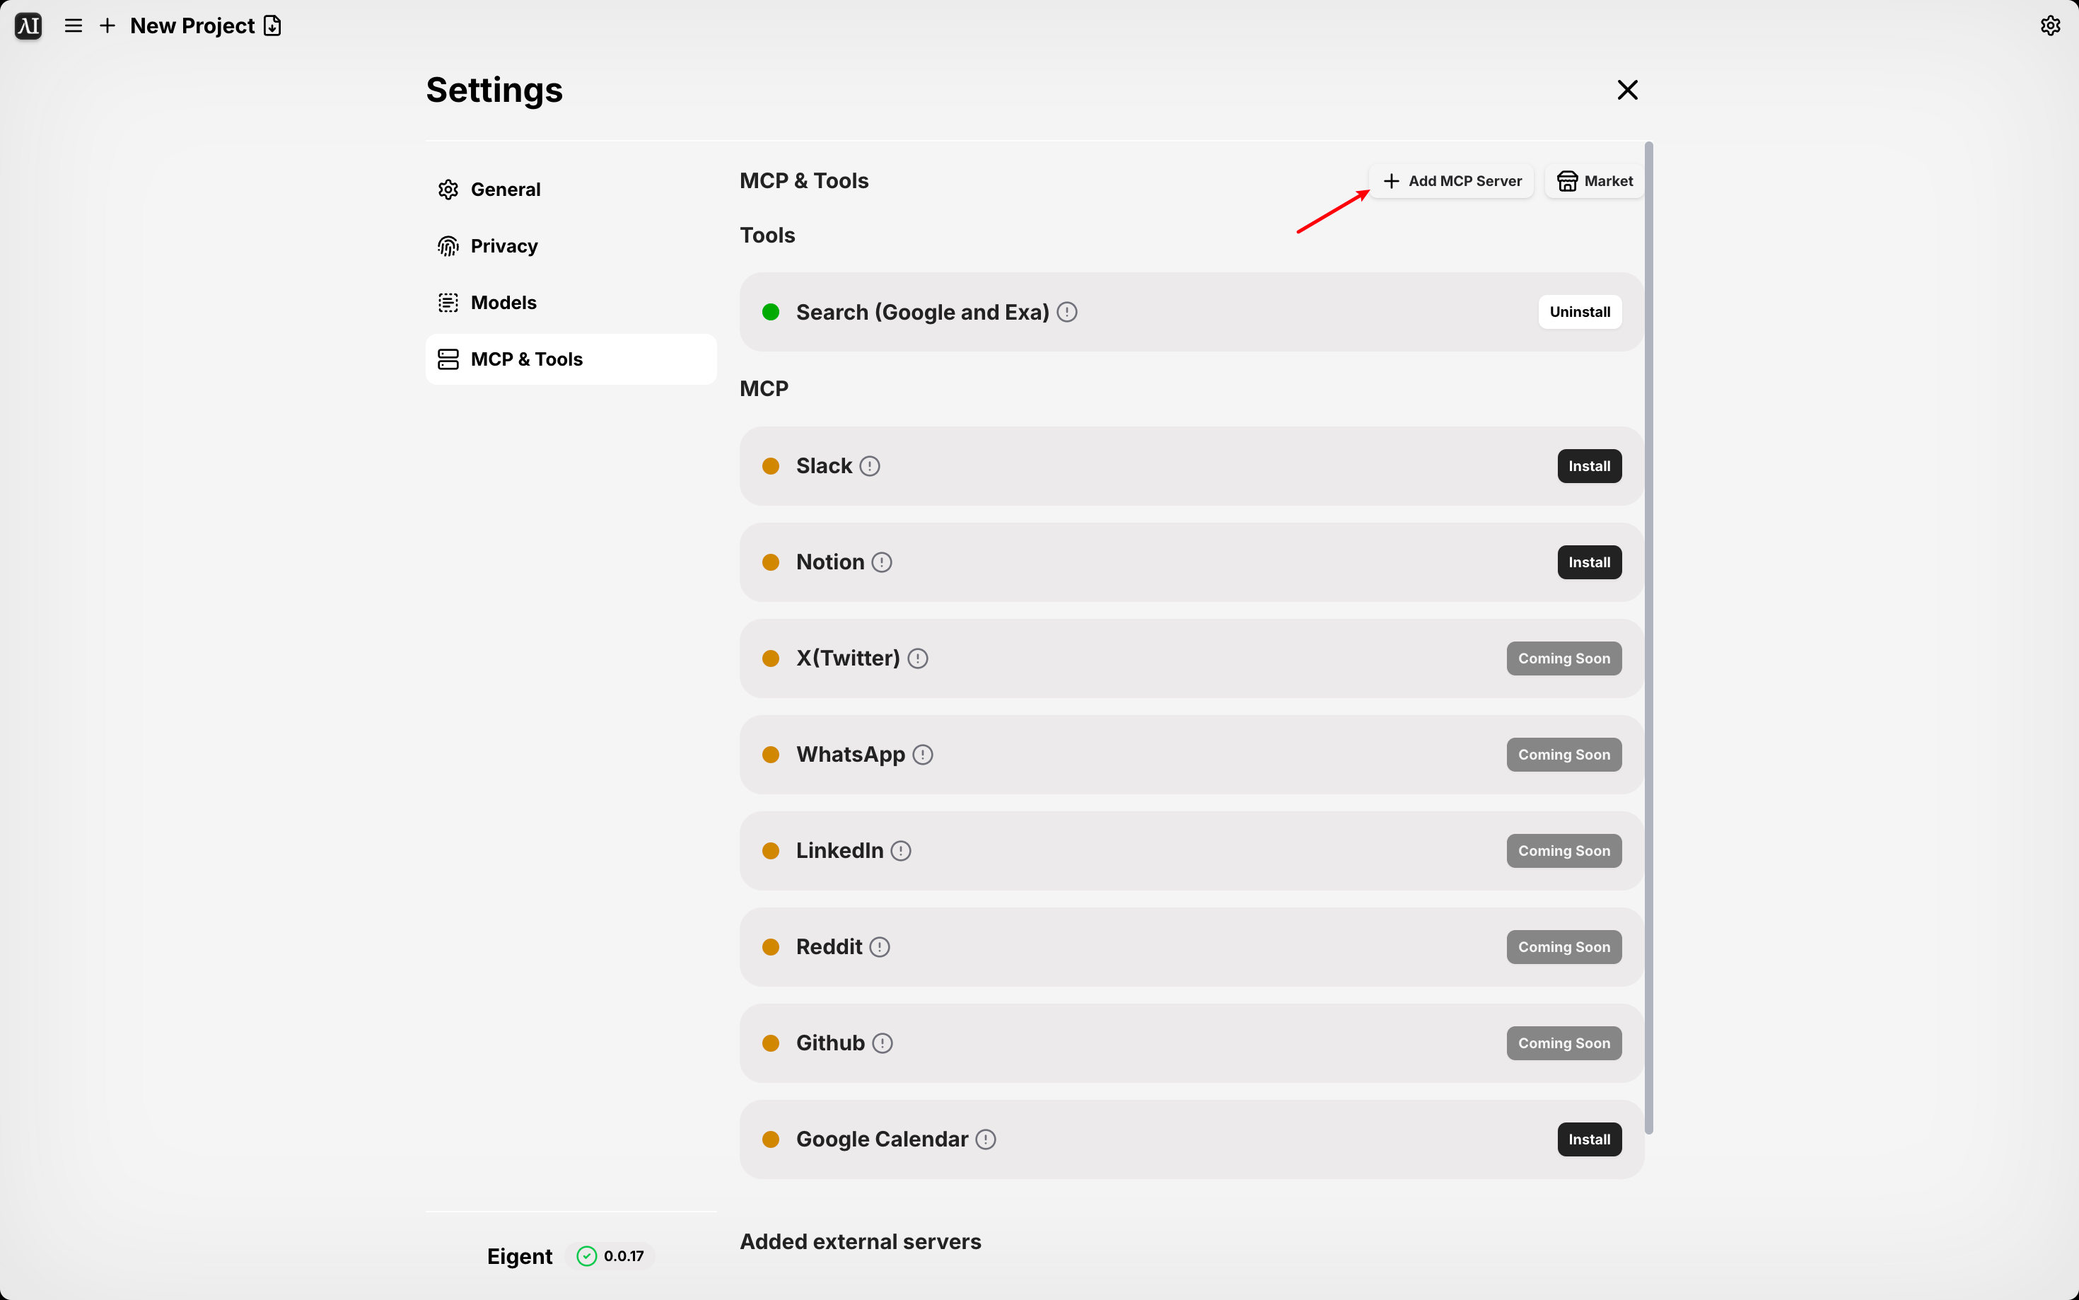
Task: Show info icon next to WhatsApp
Action: point(922,755)
